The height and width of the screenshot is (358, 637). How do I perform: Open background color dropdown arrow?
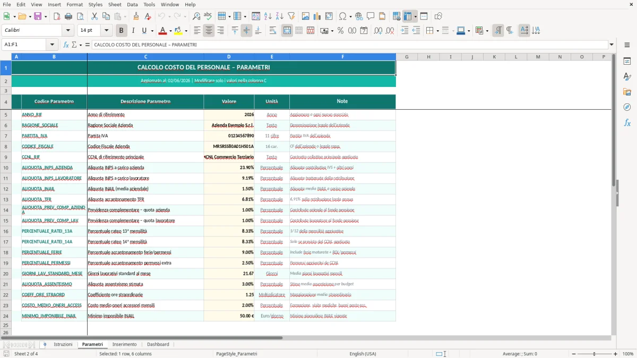186,31
